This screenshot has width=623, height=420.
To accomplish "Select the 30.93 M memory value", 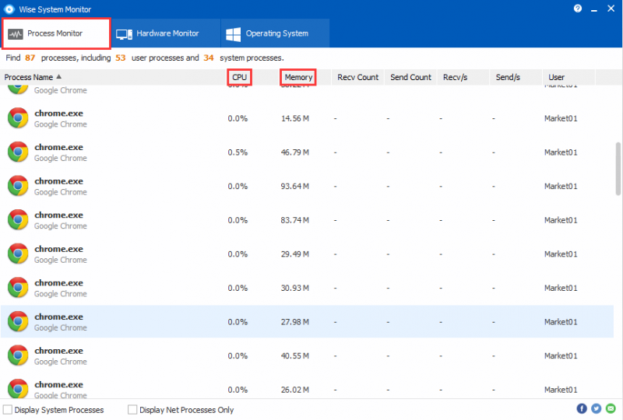I will coord(295,289).
